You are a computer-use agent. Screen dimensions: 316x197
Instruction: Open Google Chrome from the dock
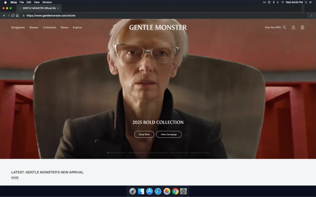[175, 191]
